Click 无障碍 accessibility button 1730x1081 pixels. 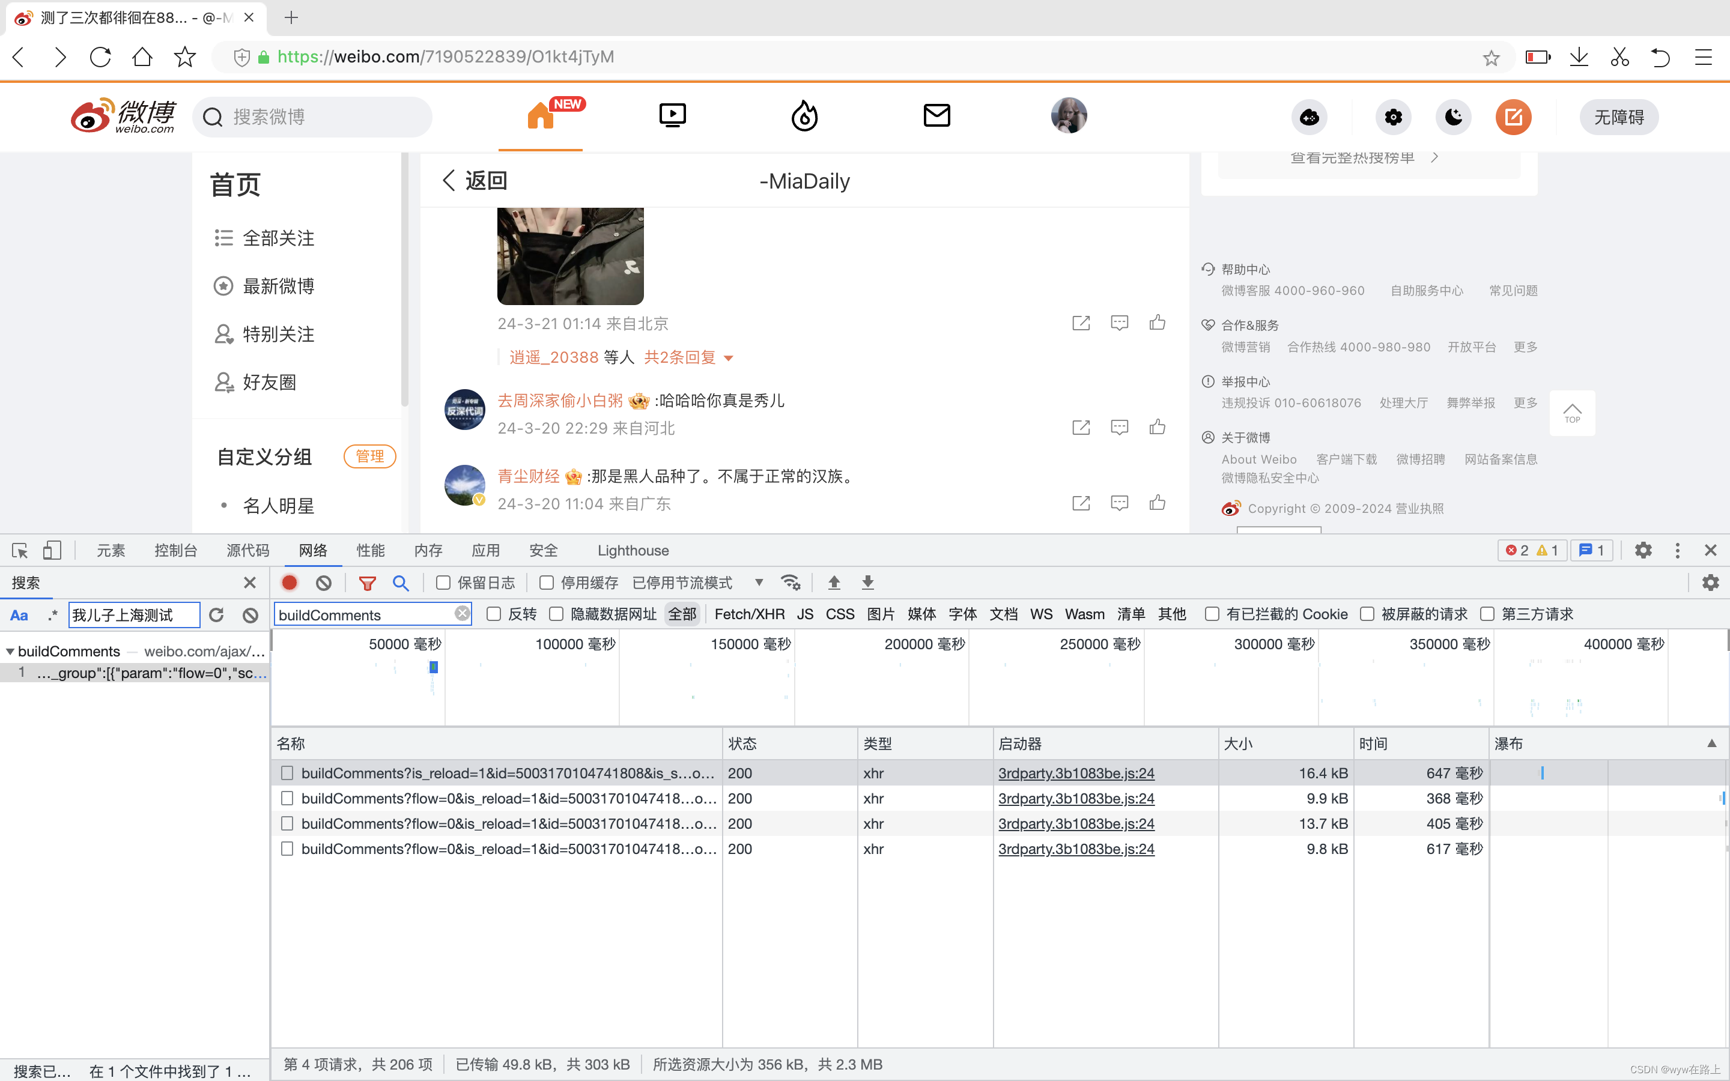(x=1619, y=117)
